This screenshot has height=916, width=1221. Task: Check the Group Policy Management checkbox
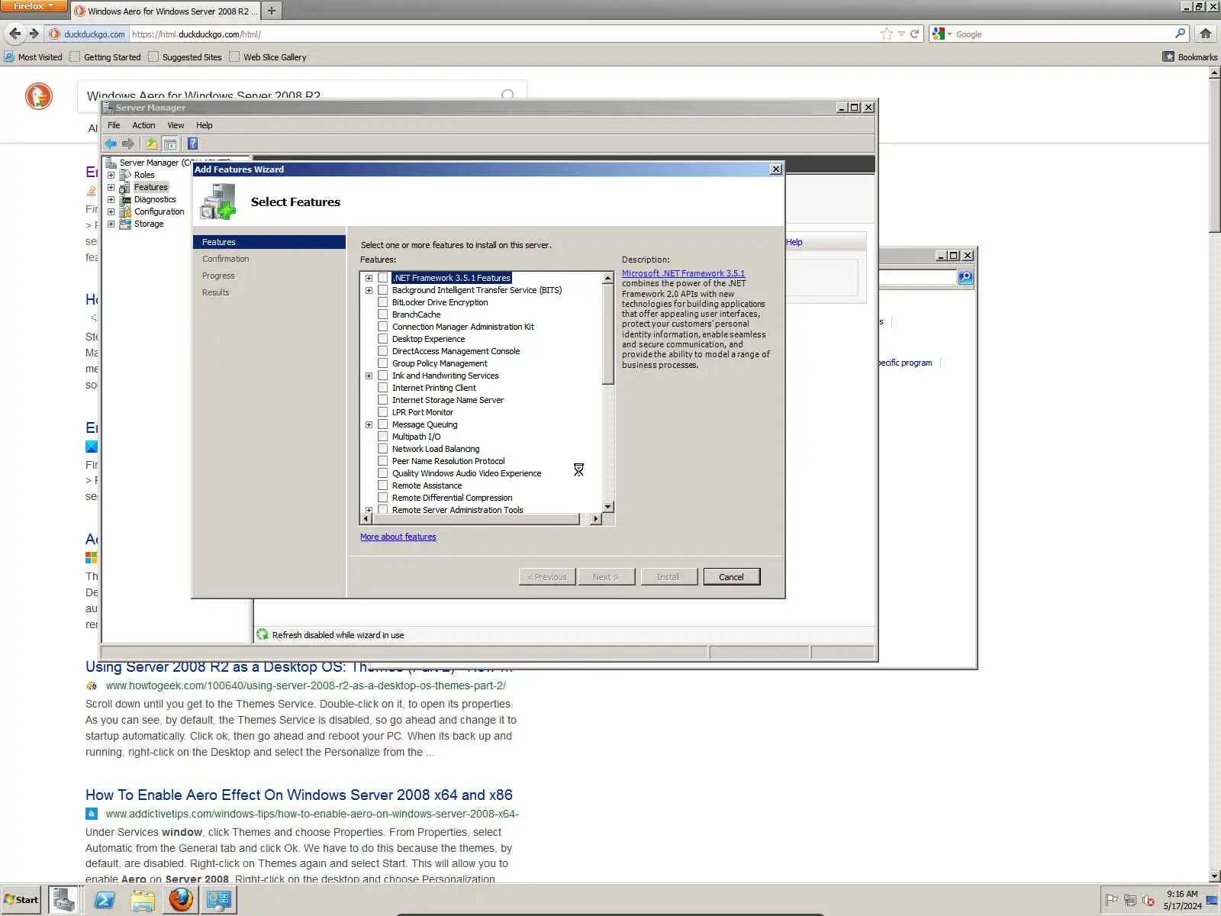pyautogui.click(x=383, y=363)
